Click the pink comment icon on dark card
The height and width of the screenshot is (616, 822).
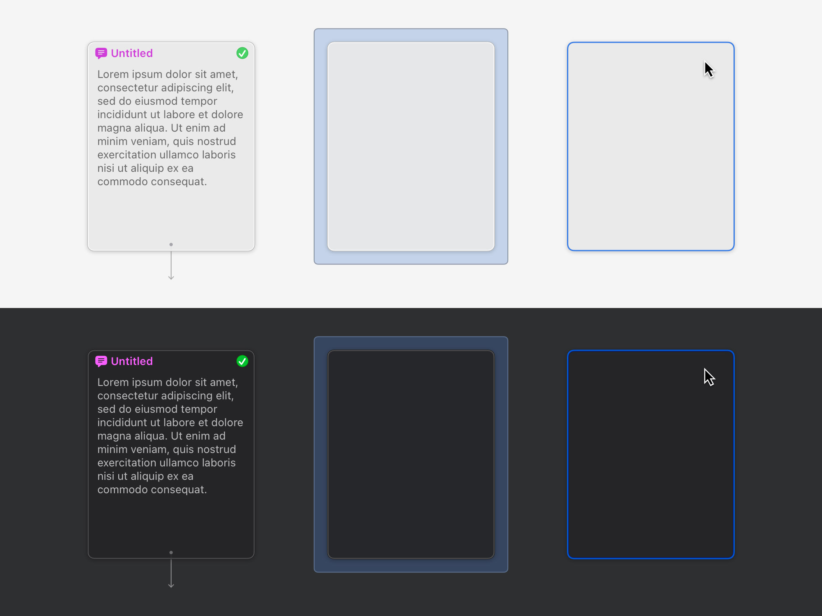click(101, 361)
